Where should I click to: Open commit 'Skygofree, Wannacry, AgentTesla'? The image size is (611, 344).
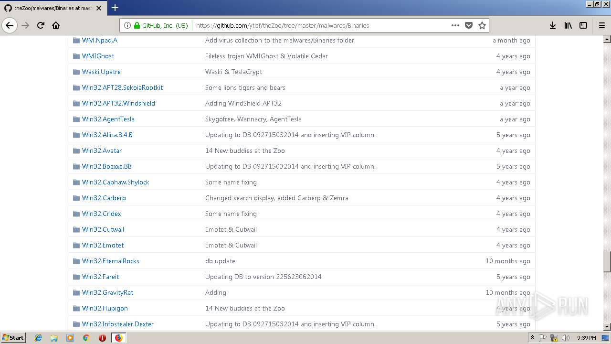253,119
